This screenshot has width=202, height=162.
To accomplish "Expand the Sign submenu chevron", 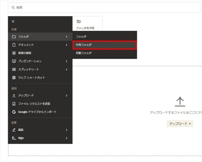I will pos(67,138).
